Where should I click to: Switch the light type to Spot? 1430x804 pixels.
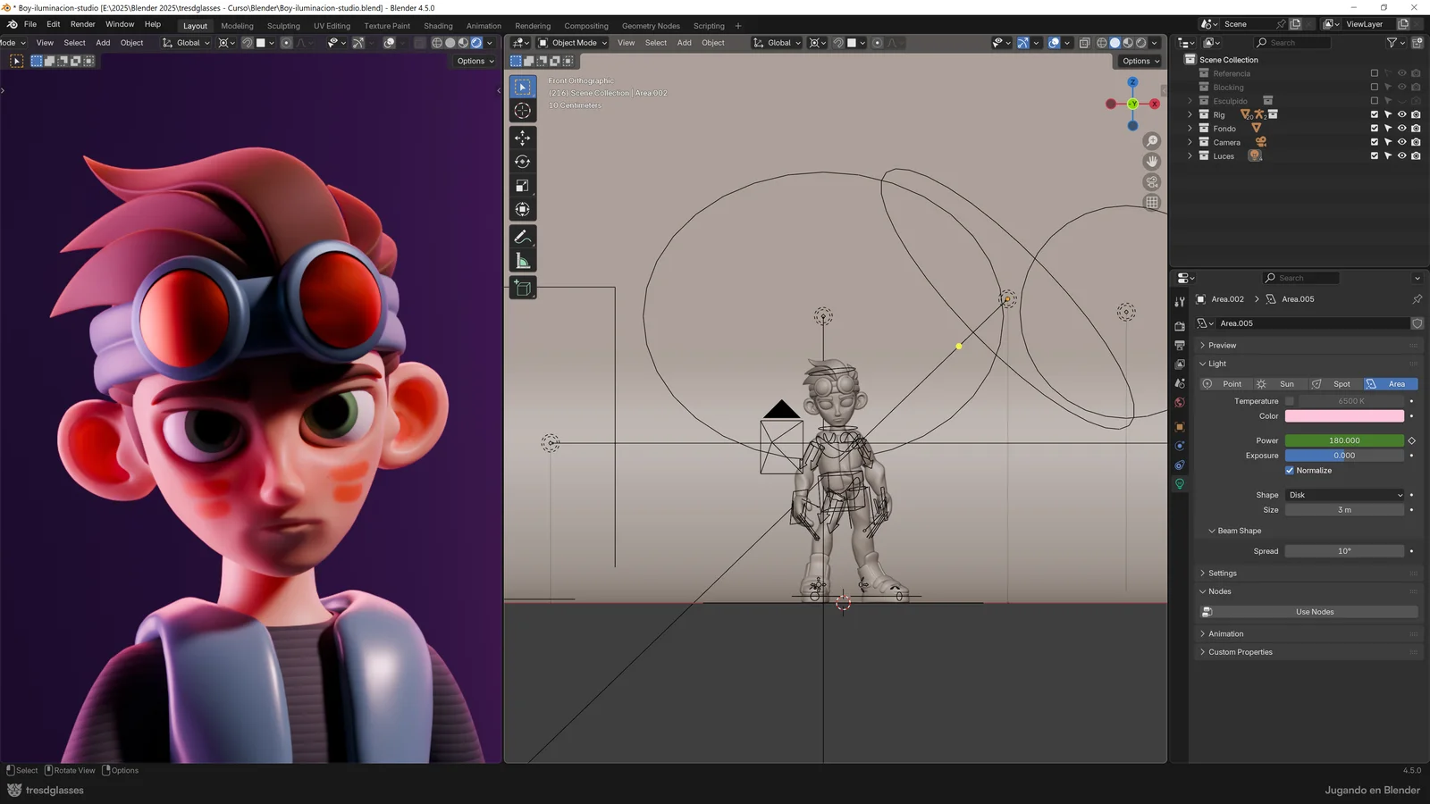click(1340, 383)
